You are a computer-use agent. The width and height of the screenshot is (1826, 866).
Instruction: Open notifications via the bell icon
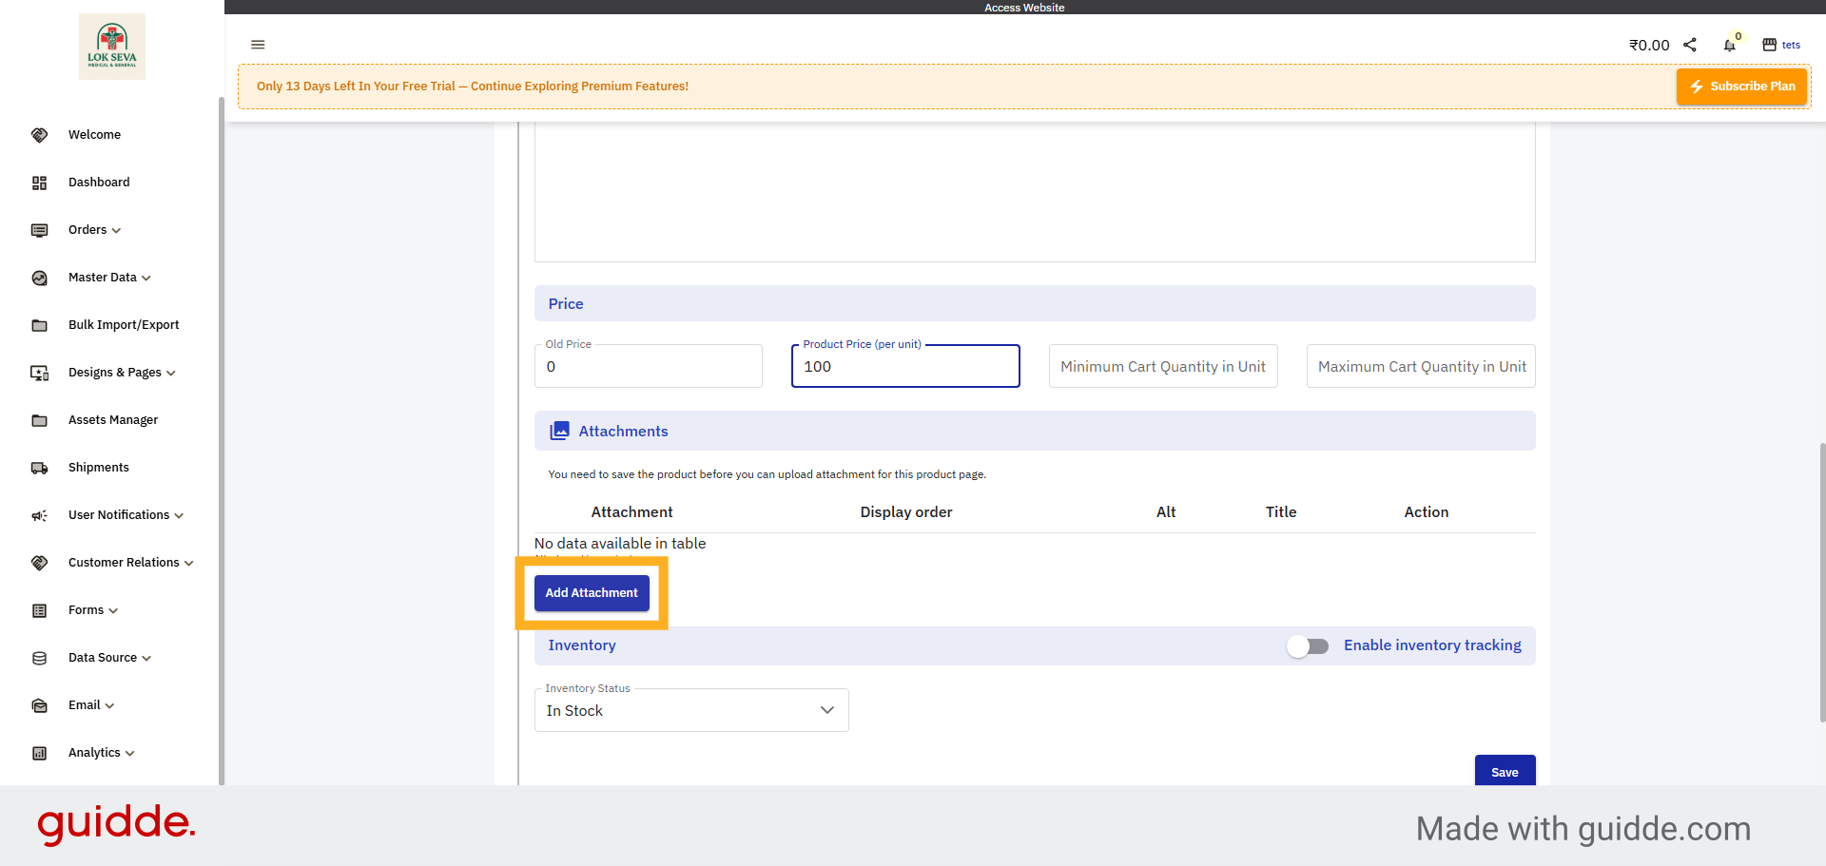click(1730, 45)
